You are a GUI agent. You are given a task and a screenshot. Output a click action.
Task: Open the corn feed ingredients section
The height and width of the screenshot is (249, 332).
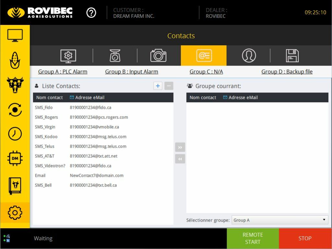[15, 60]
